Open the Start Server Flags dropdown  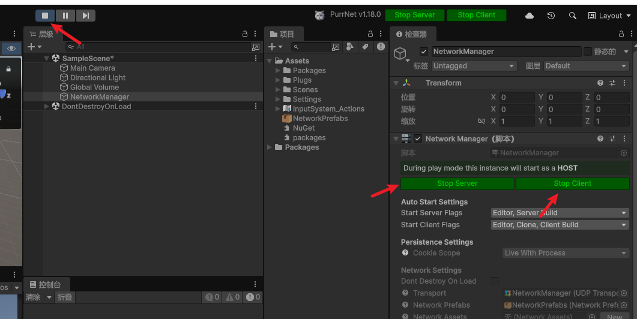pos(560,213)
